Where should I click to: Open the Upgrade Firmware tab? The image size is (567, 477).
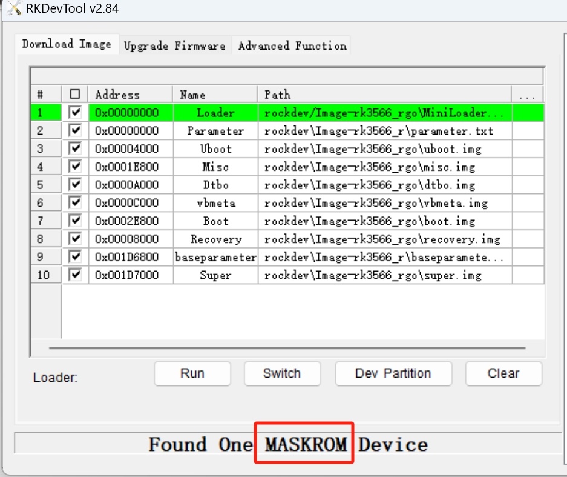pyautogui.click(x=175, y=45)
